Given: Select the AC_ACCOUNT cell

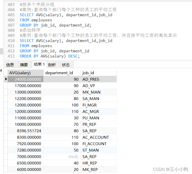Looking at the screenshot, I should (99, 137).
